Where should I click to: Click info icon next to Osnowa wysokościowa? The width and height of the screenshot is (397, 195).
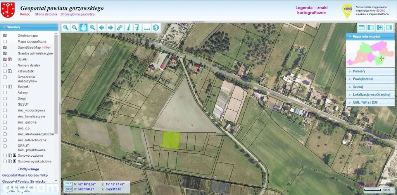click(10, 161)
